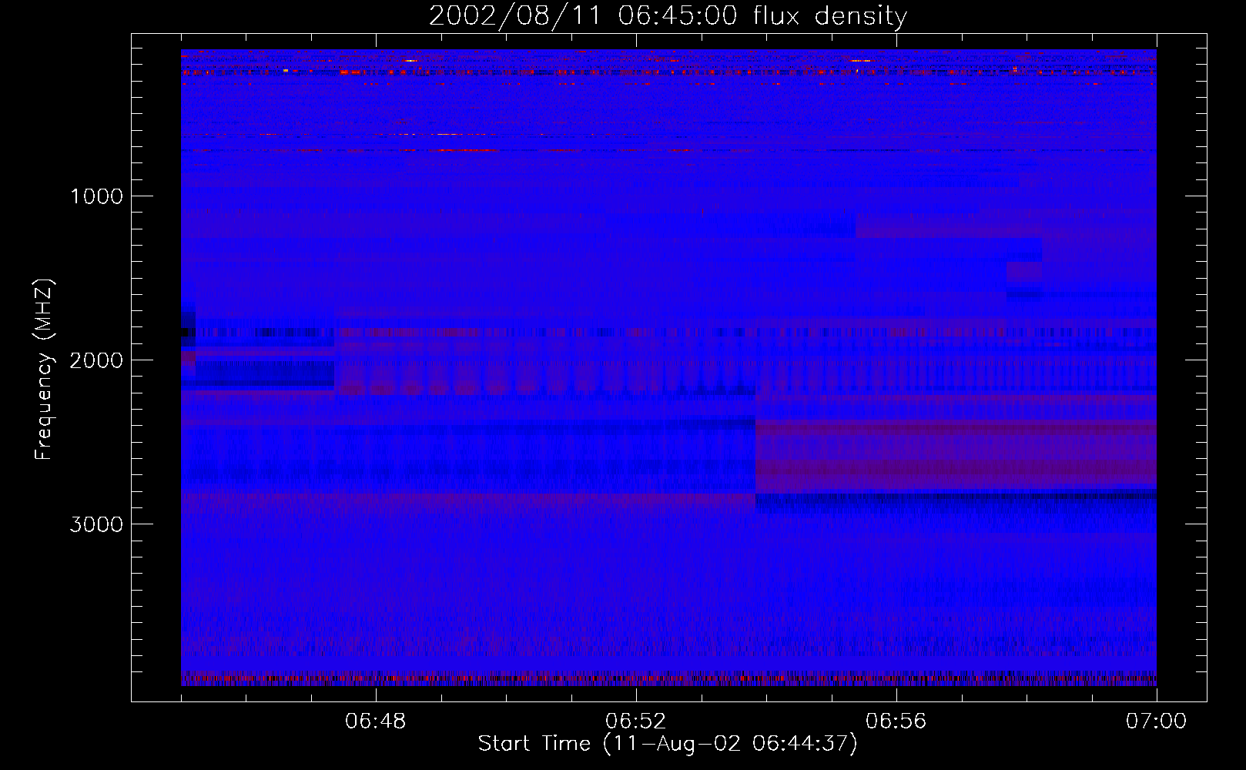The image size is (1246, 770).
Task: Click the 1000 frequency tick label
Action: [96, 196]
